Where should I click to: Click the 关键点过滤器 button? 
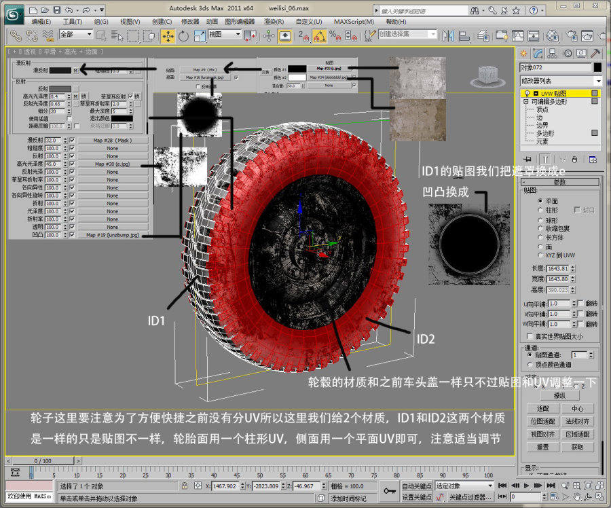pos(470,497)
